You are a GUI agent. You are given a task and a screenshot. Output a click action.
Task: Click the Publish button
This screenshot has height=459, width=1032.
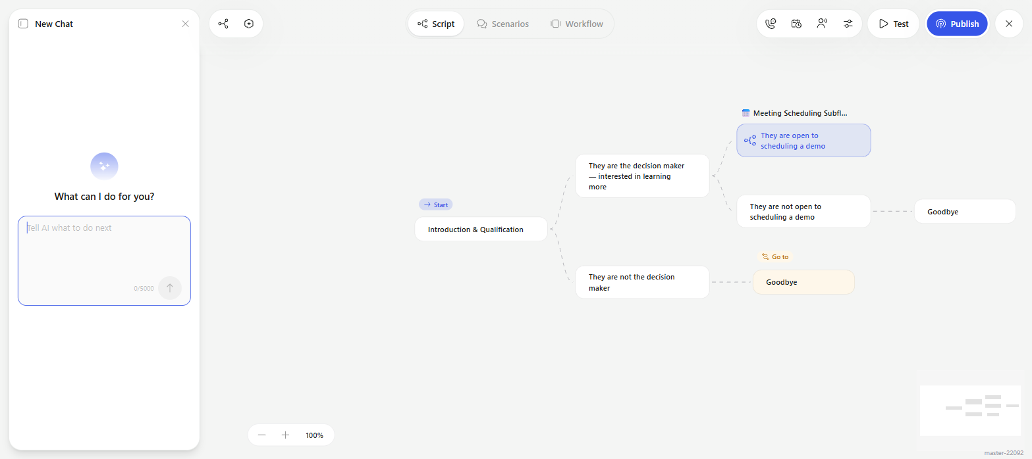click(957, 24)
